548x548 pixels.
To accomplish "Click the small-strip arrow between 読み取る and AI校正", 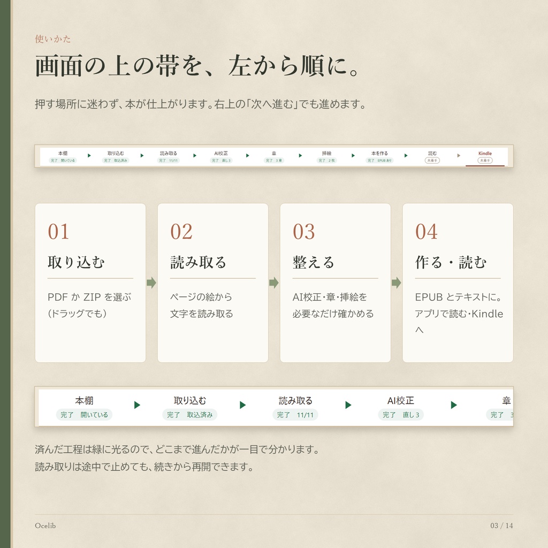I will click(195, 156).
